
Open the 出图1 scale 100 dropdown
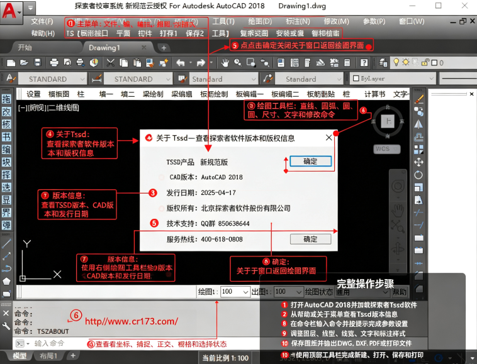pyautogui.click(x=288, y=292)
